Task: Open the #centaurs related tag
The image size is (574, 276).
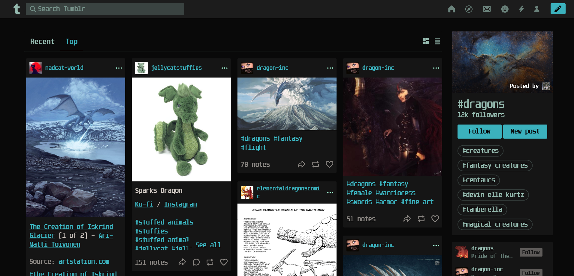Action: (x=479, y=180)
